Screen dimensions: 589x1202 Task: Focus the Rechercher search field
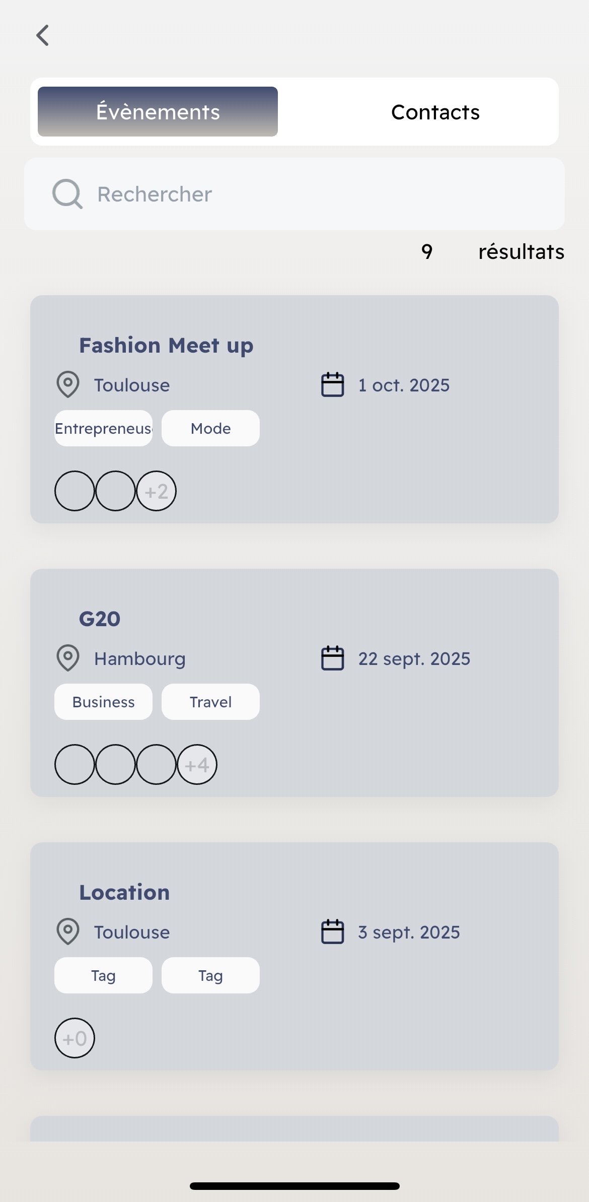click(x=302, y=194)
